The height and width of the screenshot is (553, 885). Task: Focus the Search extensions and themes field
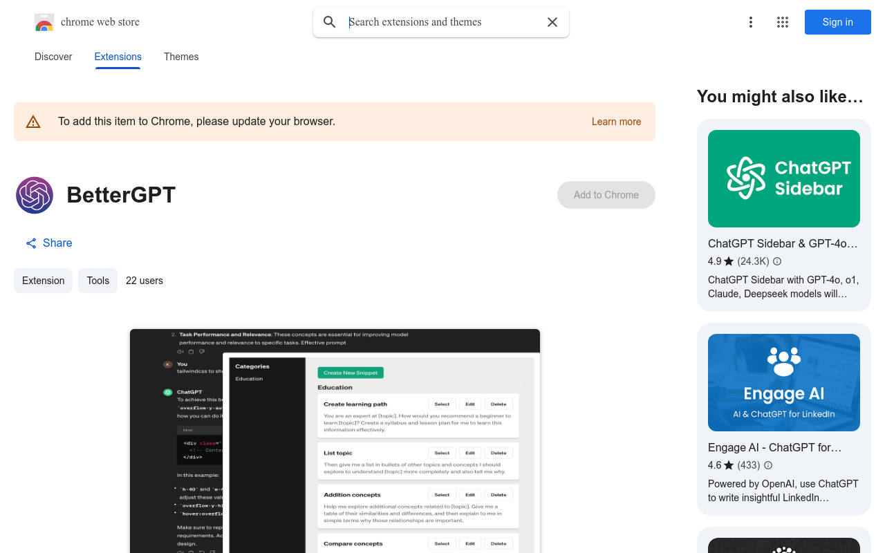442,22
